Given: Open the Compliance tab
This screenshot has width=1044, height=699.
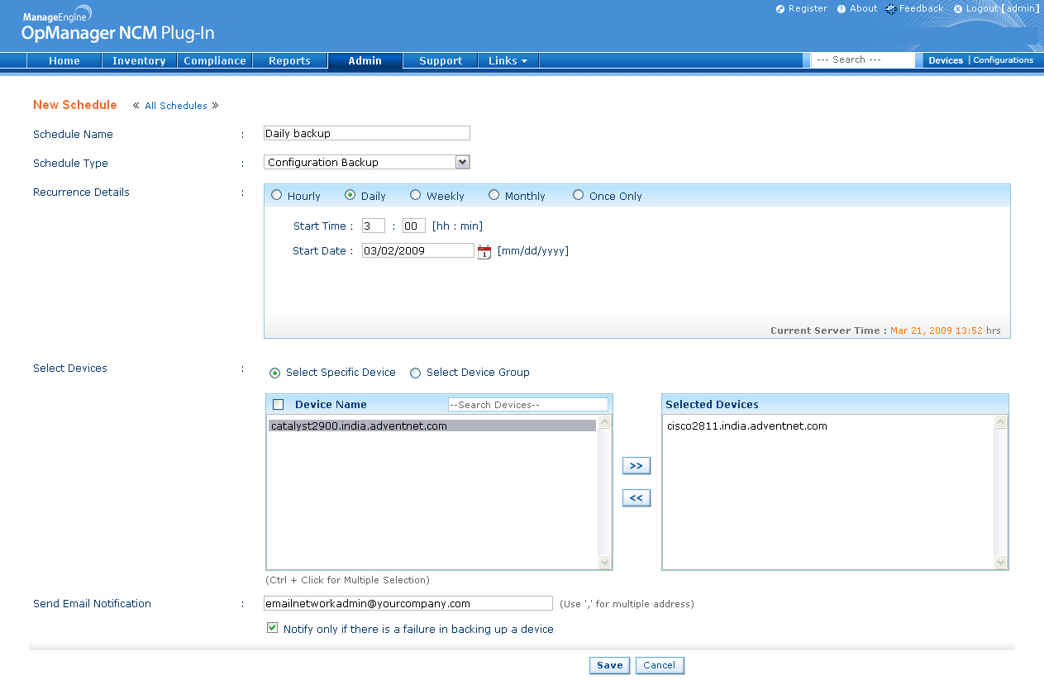Looking at the screenshot, I should (x=215, y=61).
